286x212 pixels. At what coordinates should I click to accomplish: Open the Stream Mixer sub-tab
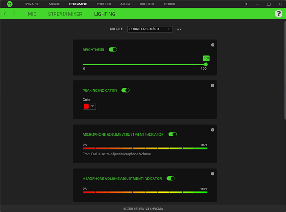point(65,14)
